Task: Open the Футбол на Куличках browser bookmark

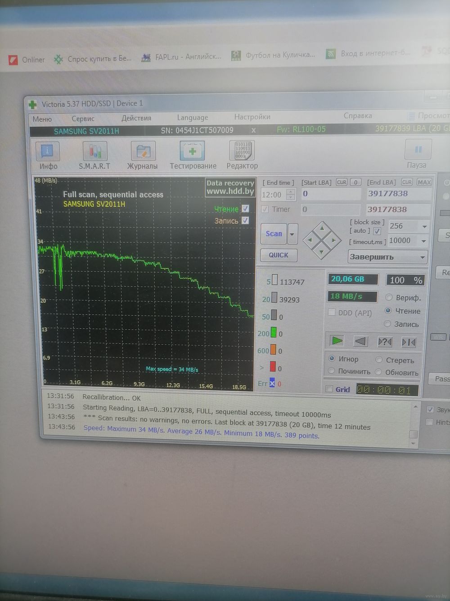Action: [273, 55]
